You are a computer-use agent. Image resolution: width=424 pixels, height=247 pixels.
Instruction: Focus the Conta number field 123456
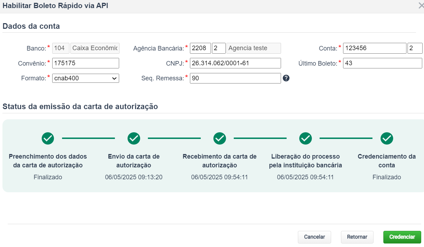pyautogui.click(x=375, y=48)
